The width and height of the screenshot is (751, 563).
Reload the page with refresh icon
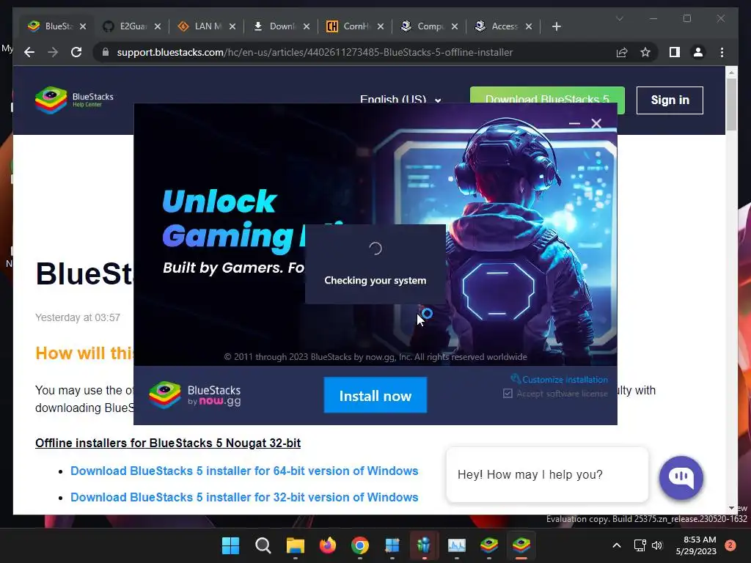[76, 52]
